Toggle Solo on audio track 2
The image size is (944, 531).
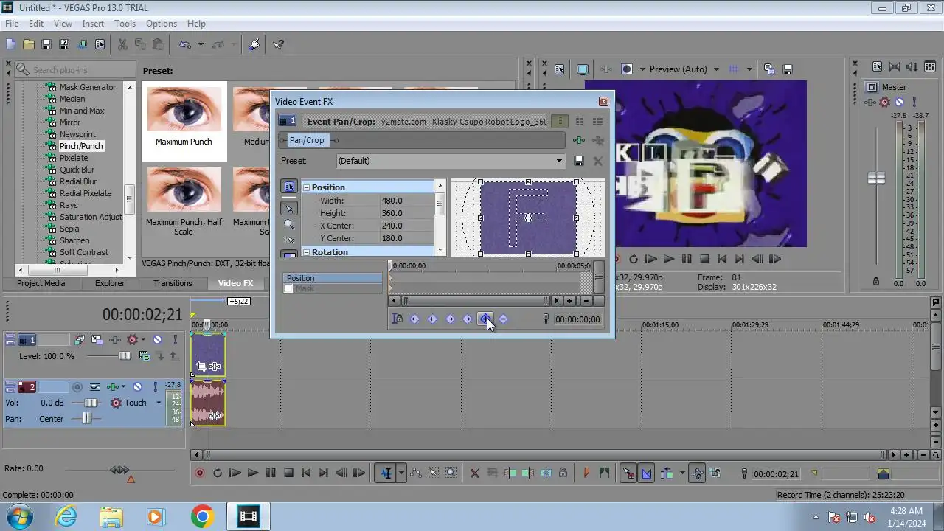point(157,386)
